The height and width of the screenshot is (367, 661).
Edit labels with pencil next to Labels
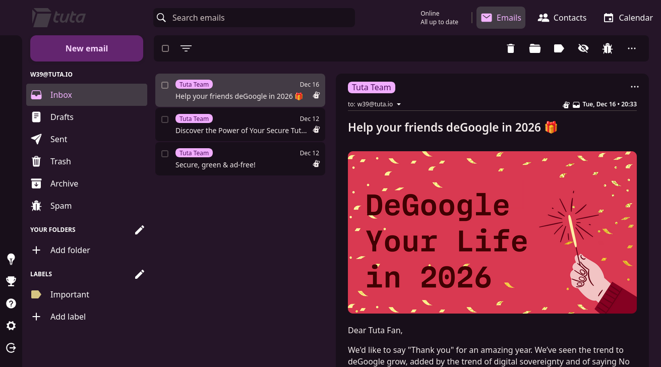pos(140,274)
